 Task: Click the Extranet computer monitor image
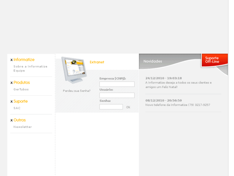[74, 70]
